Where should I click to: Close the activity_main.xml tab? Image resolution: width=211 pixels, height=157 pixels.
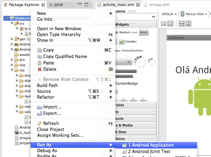pyautogui.click(x=138, y=5)
